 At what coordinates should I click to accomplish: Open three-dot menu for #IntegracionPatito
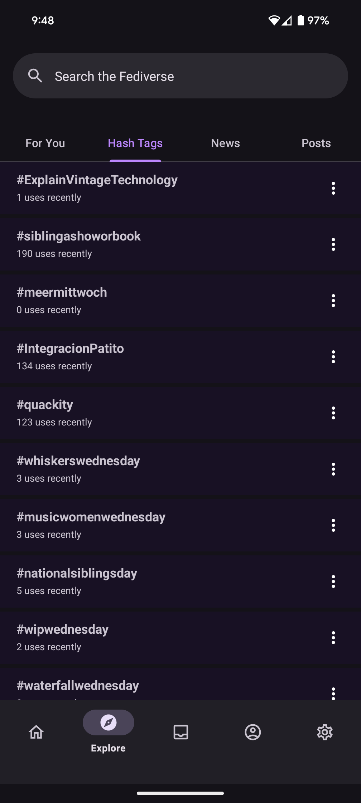(x=333, y=357)
